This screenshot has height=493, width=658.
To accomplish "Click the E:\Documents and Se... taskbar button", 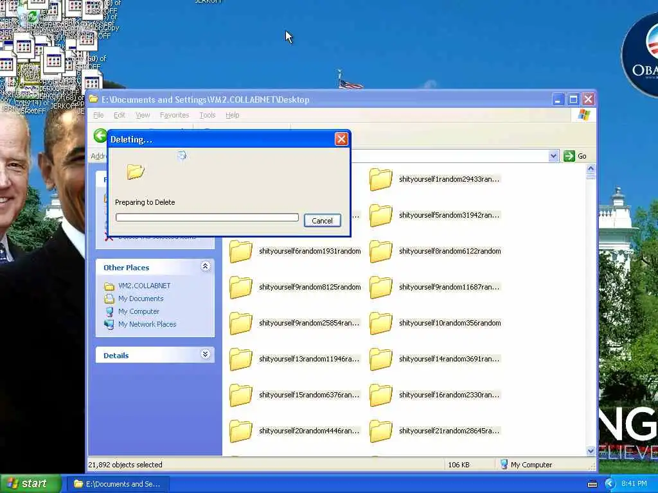I will pyautogui.click(x=118, y=484).
